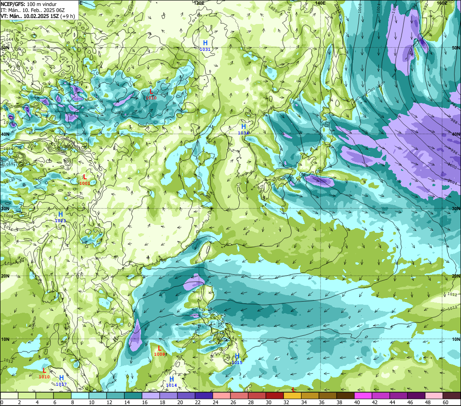Click the legend value 60

445,402
